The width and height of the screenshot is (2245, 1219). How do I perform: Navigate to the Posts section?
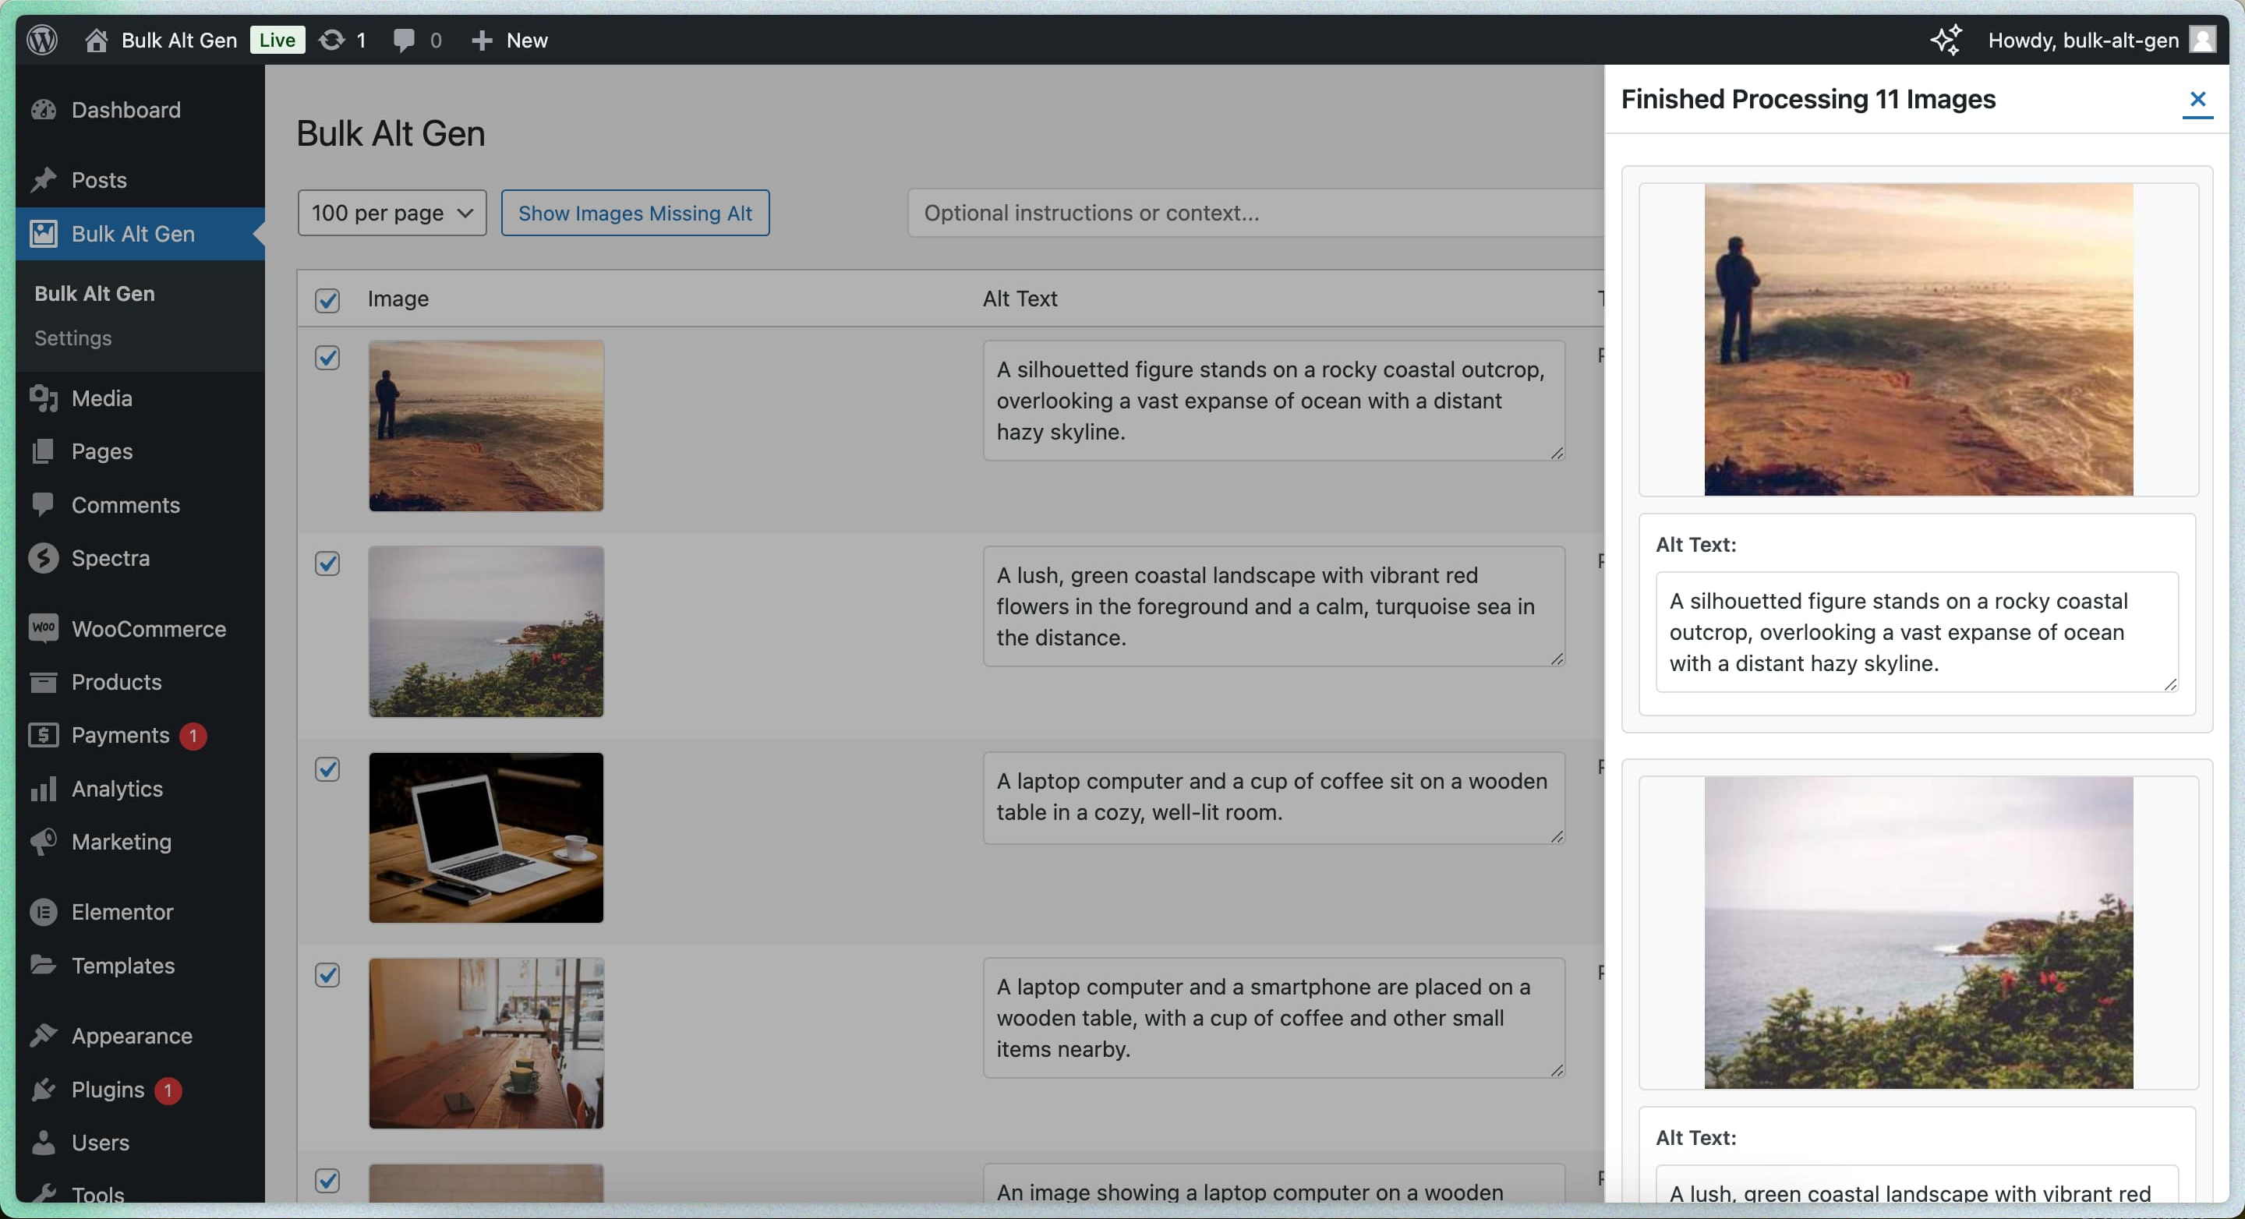coord(98,179)
